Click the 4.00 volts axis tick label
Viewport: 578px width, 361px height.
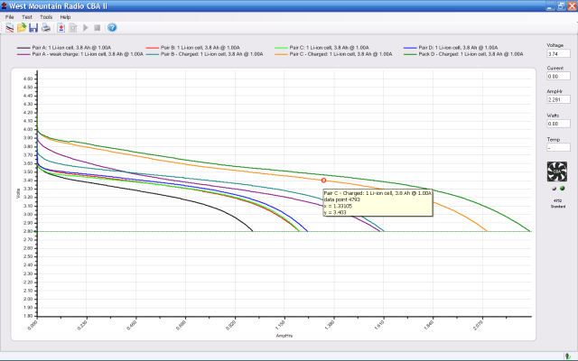(28, 129)
